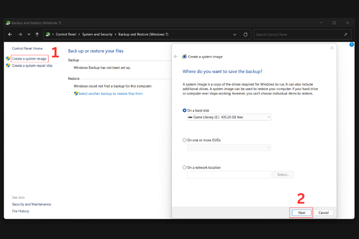
Task: Click Select another backup to restore files from
Action: [x=110, y=94]
